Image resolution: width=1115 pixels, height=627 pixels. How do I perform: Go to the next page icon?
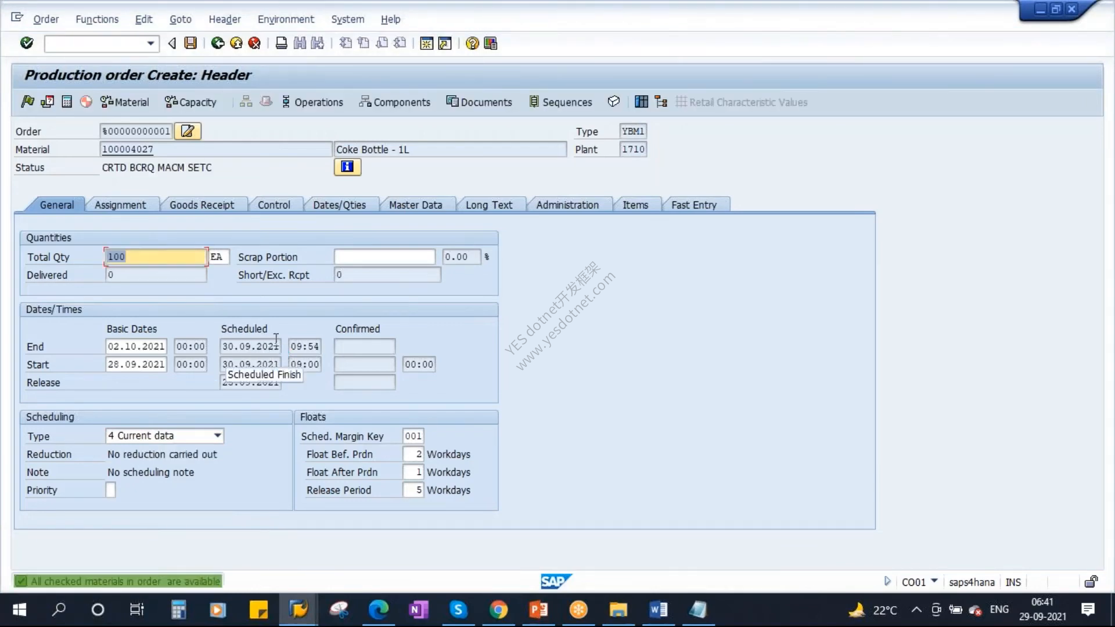(x=382, y=43)
